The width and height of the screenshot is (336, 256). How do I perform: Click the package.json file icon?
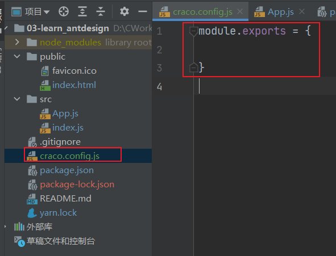[x=32, y=170]
